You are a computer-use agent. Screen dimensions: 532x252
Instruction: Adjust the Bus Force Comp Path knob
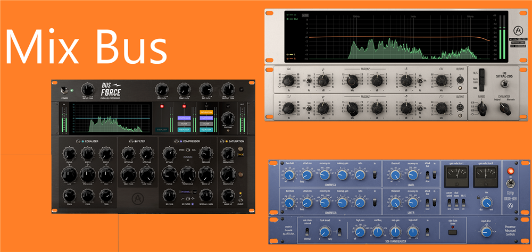coord(184,89)
